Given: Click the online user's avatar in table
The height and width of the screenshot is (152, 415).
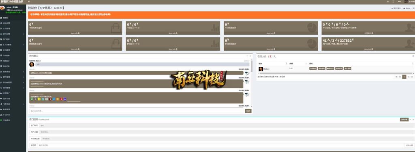Looking at the screenshot, I should coord(261,69).
